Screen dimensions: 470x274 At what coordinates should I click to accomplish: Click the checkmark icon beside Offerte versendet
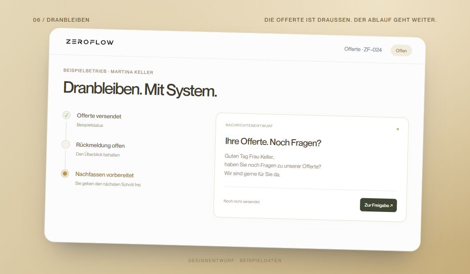(x=66, y=115)
